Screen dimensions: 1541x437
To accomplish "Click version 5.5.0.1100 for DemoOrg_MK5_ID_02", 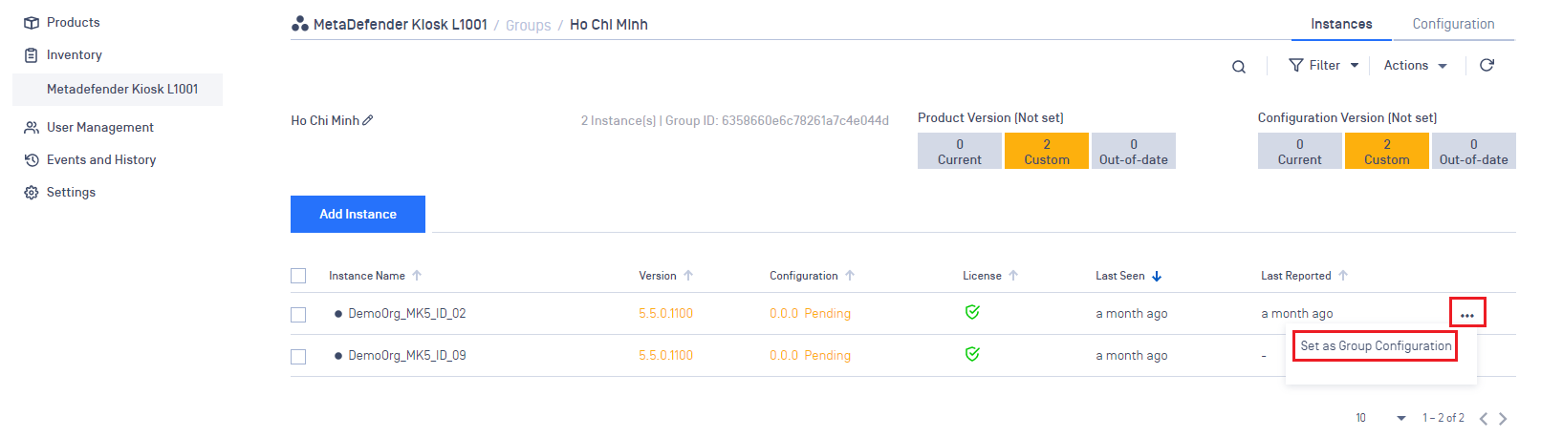I will point(666,313).
